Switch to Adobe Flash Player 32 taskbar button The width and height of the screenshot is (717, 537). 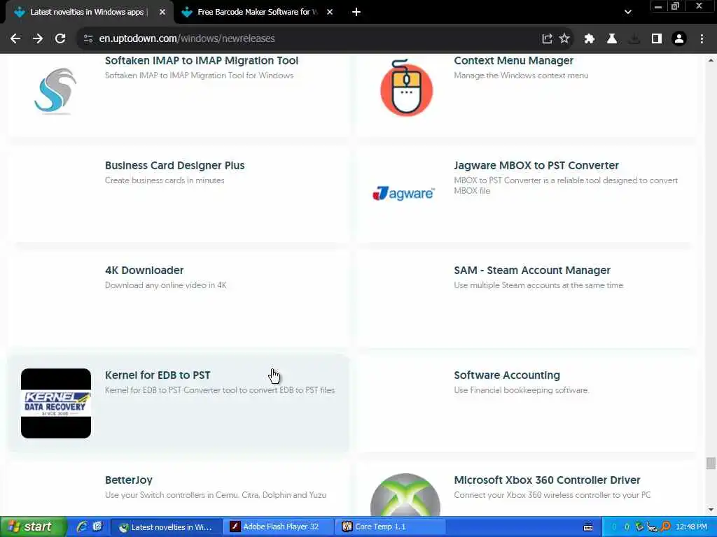click(279, 527)
